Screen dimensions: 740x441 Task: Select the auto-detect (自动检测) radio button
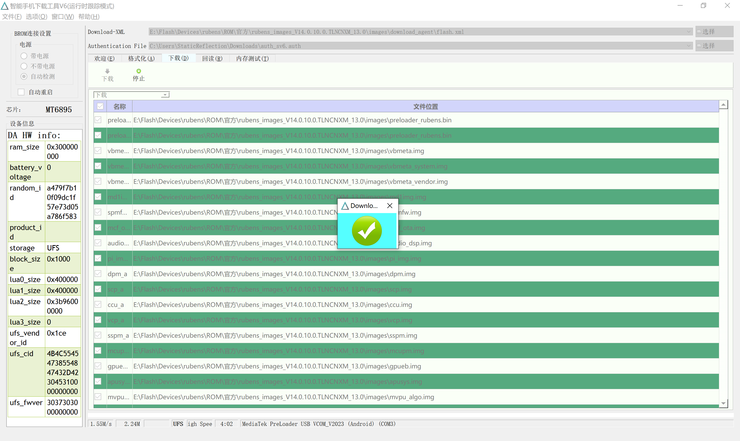coord(24,76)
